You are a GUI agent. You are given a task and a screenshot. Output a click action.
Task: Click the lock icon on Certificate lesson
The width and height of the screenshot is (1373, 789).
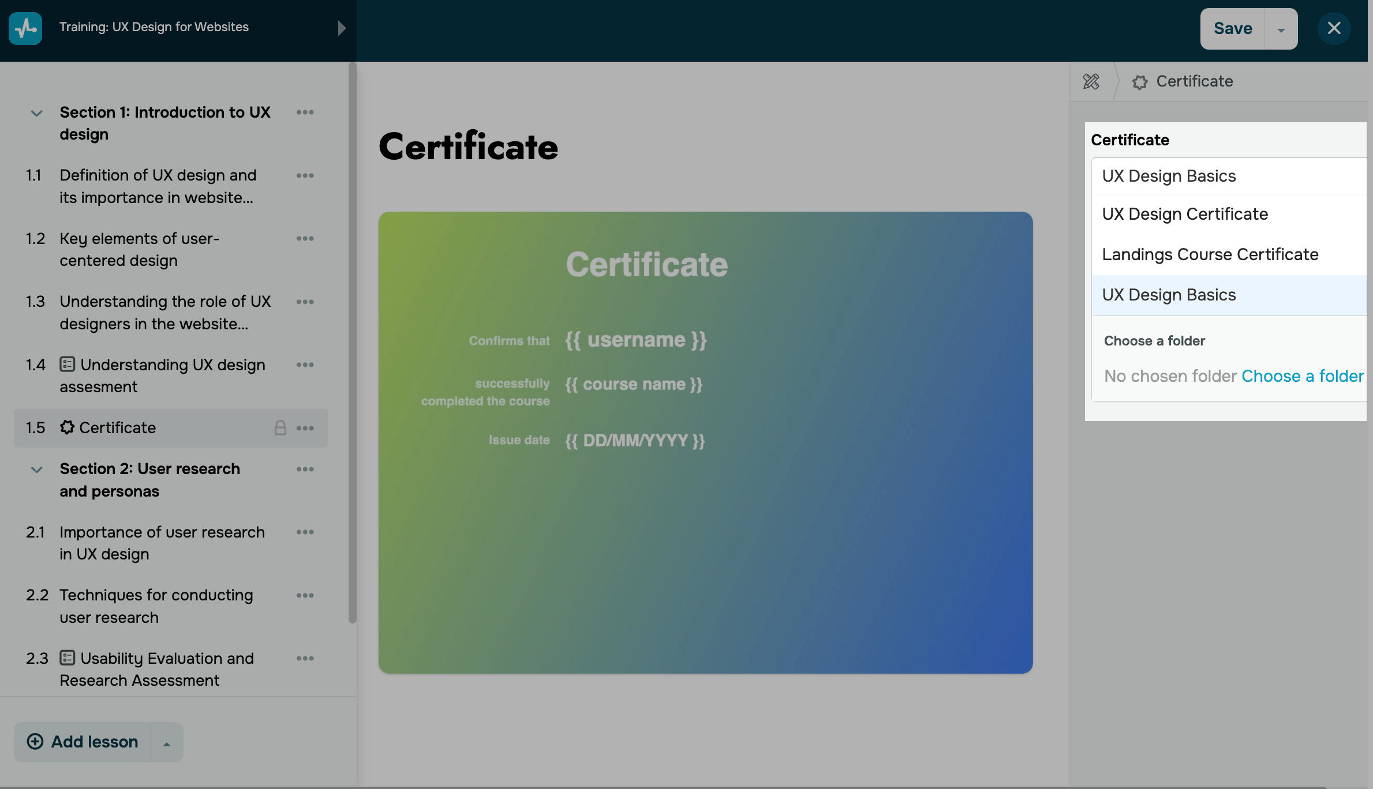coord(280,427)
